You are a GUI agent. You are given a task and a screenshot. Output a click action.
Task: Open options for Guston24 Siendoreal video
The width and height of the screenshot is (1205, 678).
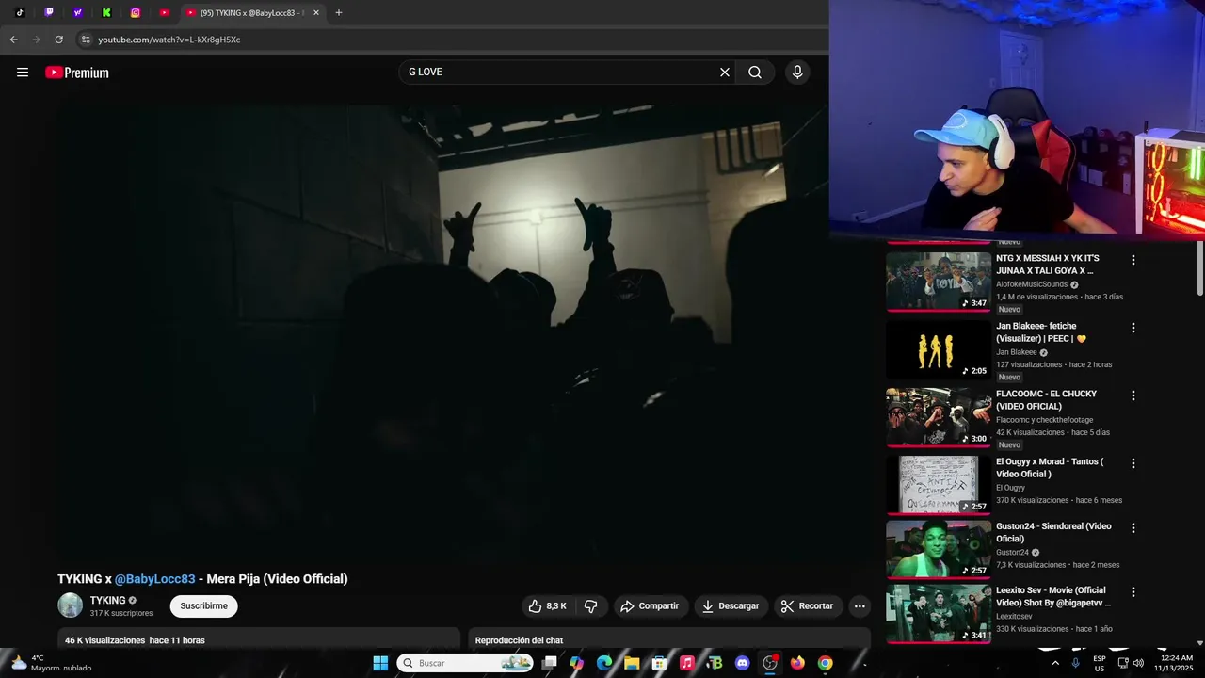point(1133,528)
